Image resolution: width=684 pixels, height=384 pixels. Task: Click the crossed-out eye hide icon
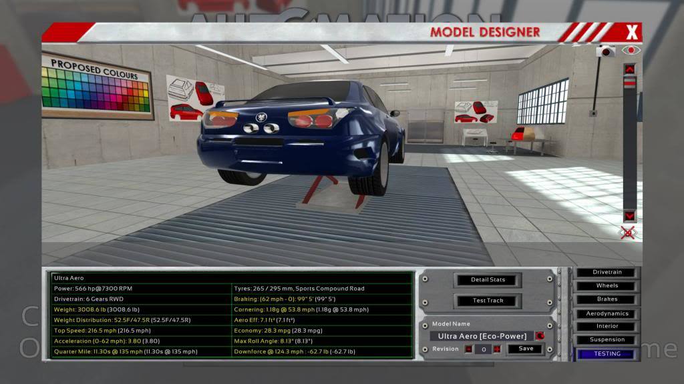[629, 233]
